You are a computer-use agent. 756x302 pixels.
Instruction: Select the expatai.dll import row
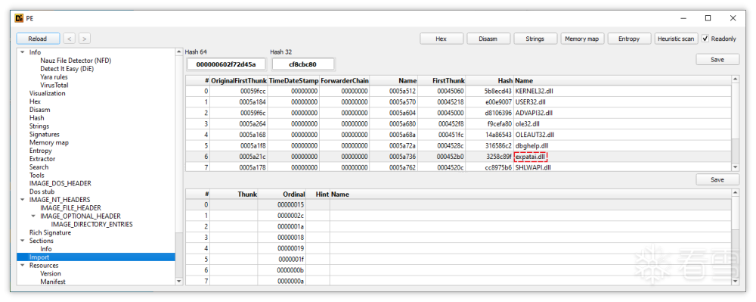(459, 157)
